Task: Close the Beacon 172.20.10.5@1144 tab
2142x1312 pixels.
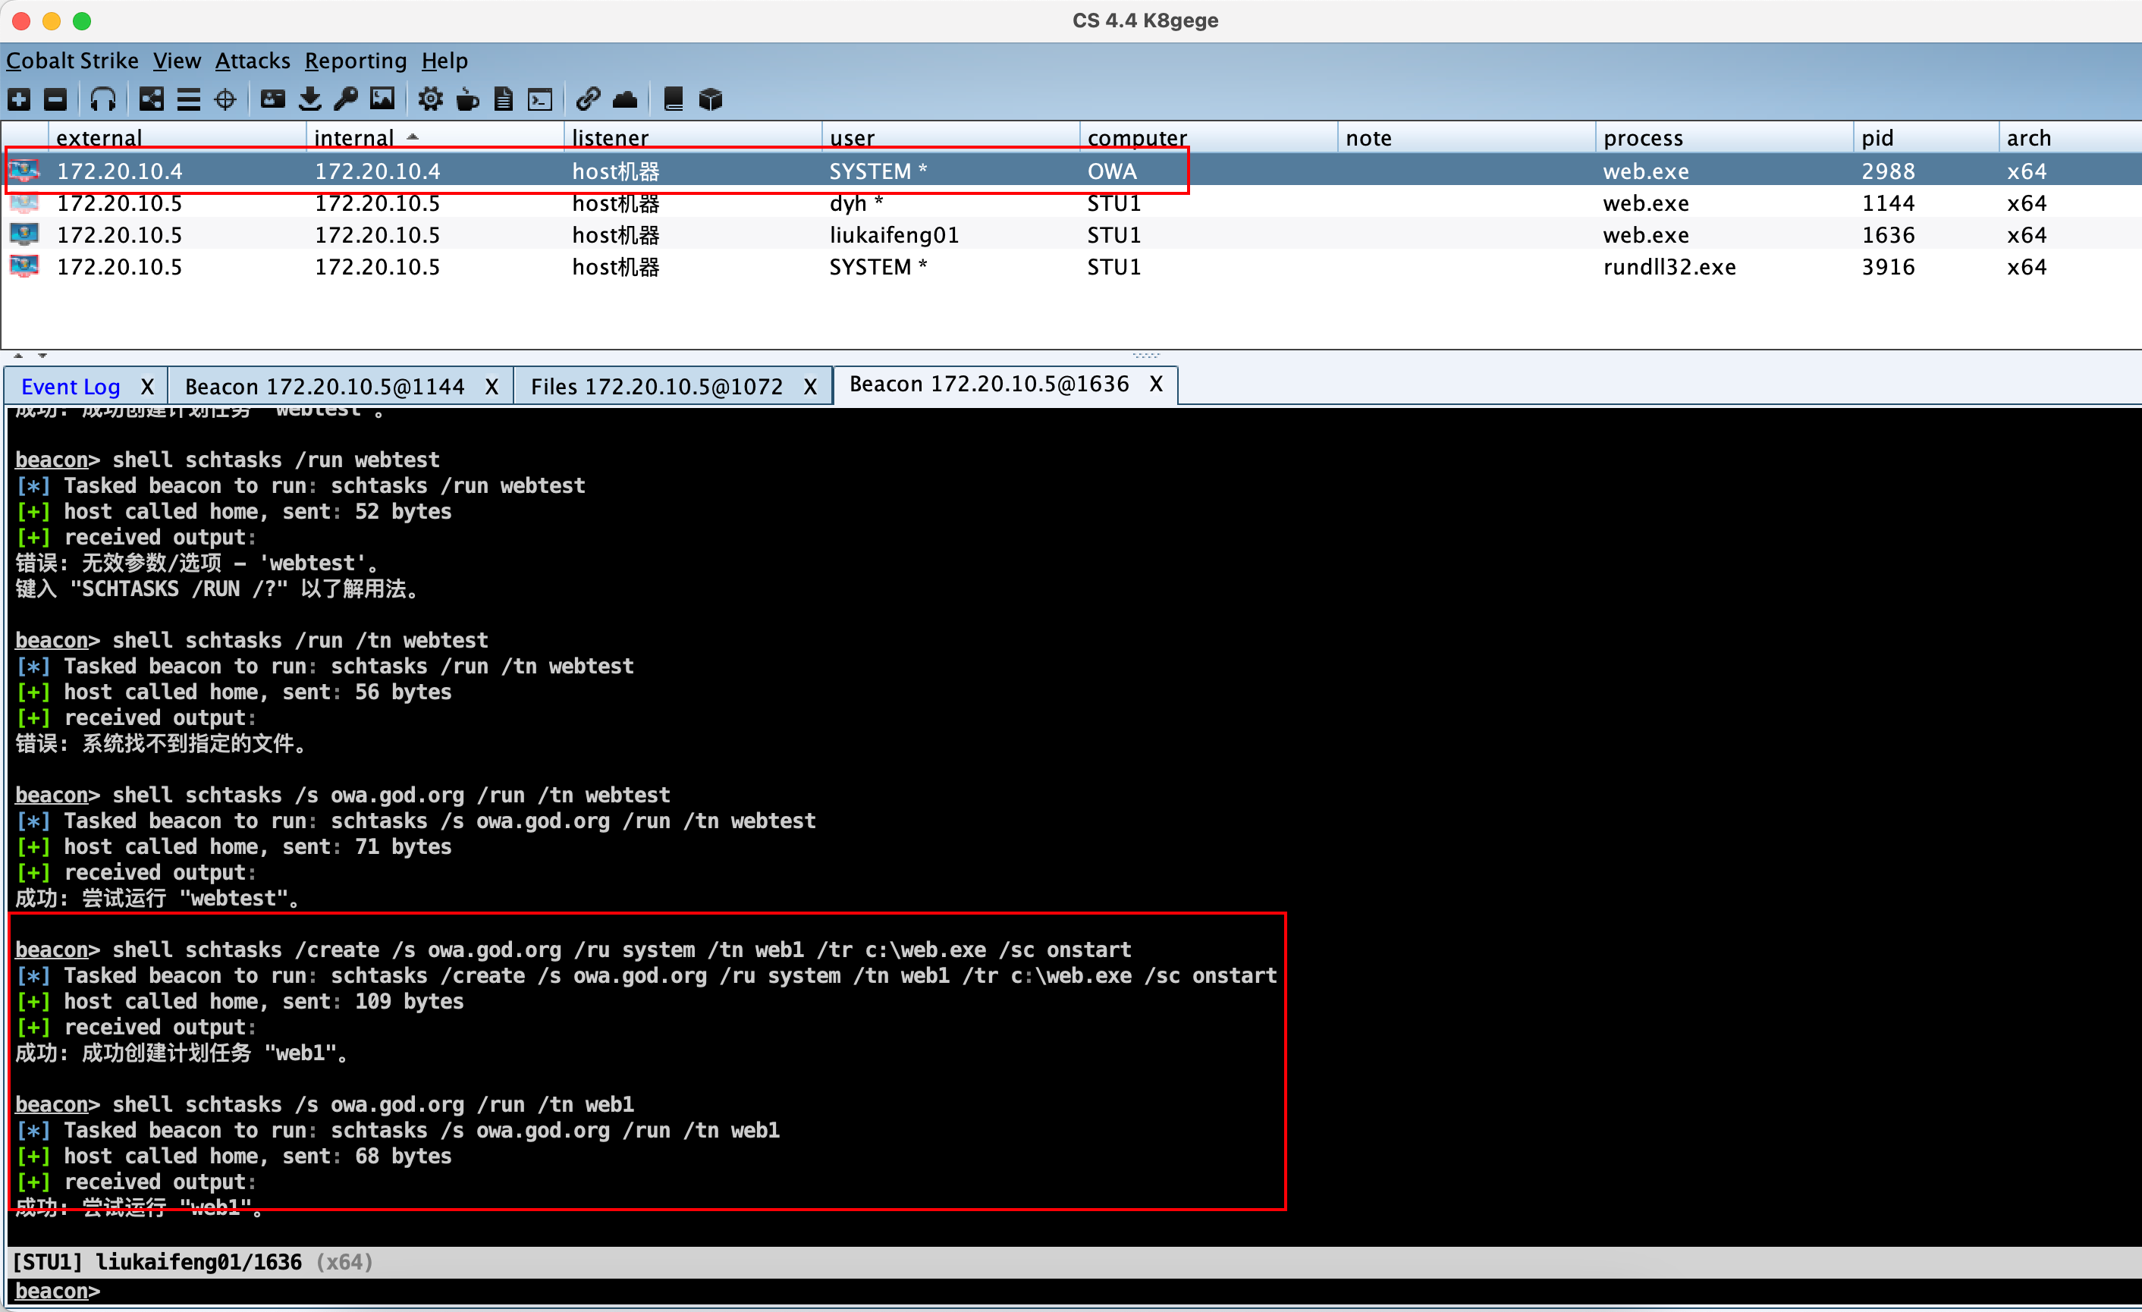Action: pos(492,387)
